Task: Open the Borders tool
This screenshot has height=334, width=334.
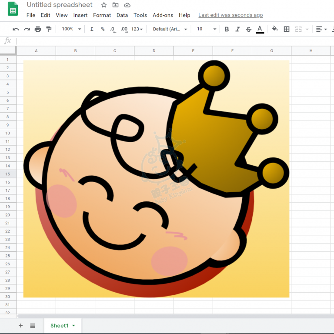Action: click(287, 29)
